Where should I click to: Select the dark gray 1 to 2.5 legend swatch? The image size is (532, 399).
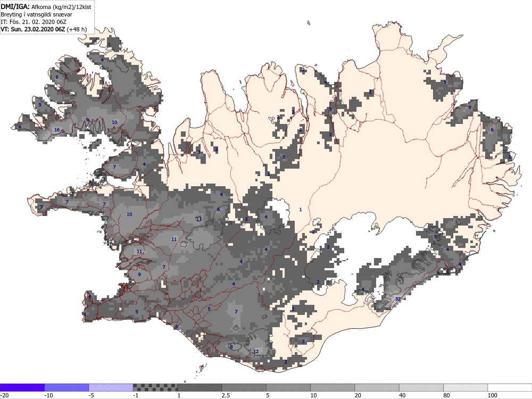pos(199,387)
